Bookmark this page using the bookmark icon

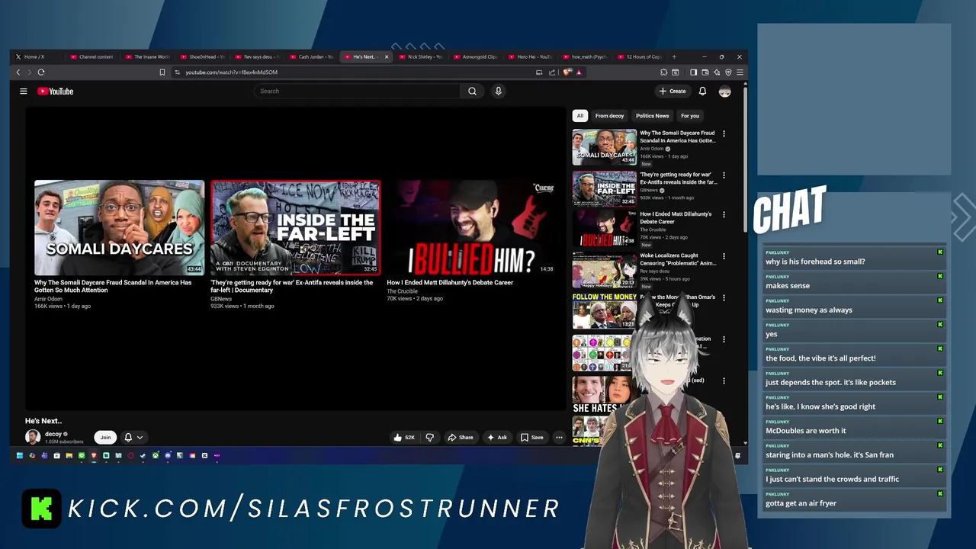tap(162, 72)
